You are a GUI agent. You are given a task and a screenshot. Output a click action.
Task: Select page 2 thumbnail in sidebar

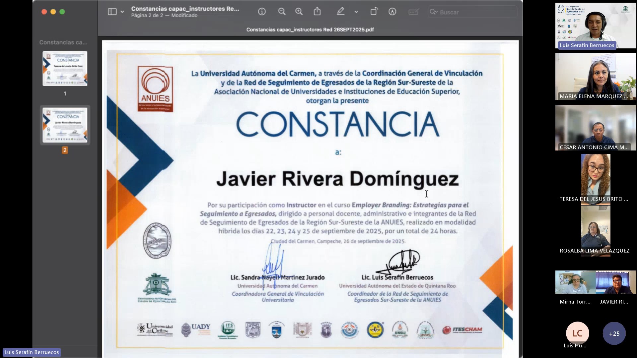point(65,125)
